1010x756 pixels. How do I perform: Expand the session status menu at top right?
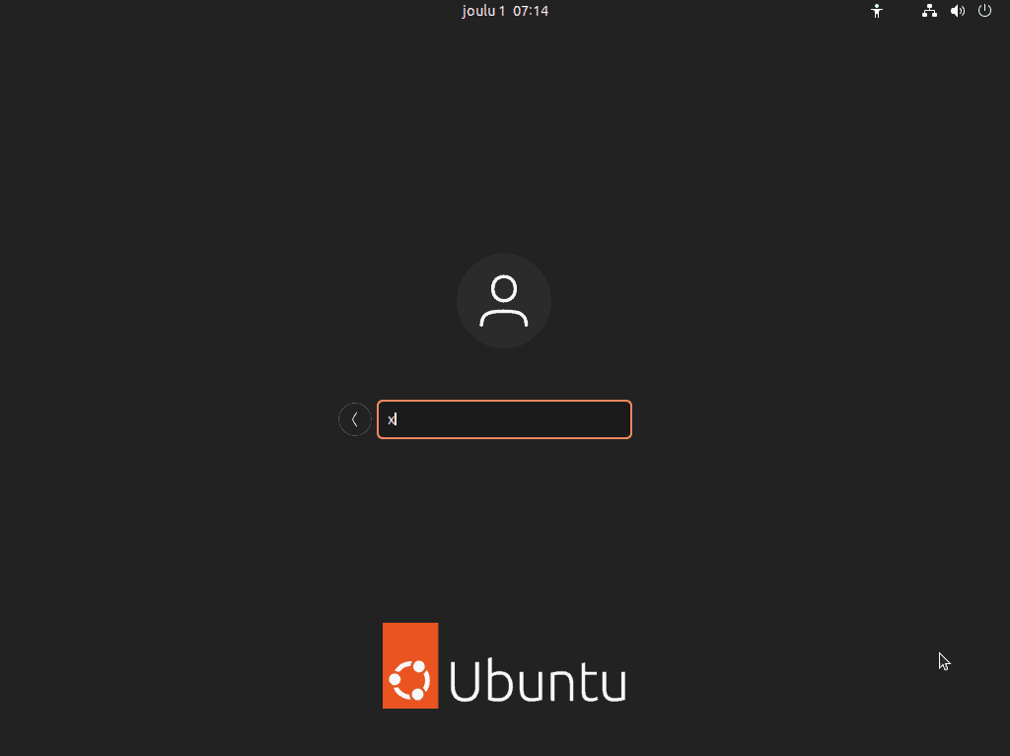(984, 11)
